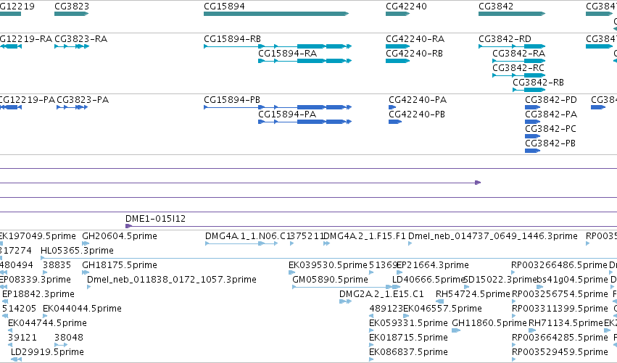
Task: Click EST EK044044.5prime
Action: [82, 309]
